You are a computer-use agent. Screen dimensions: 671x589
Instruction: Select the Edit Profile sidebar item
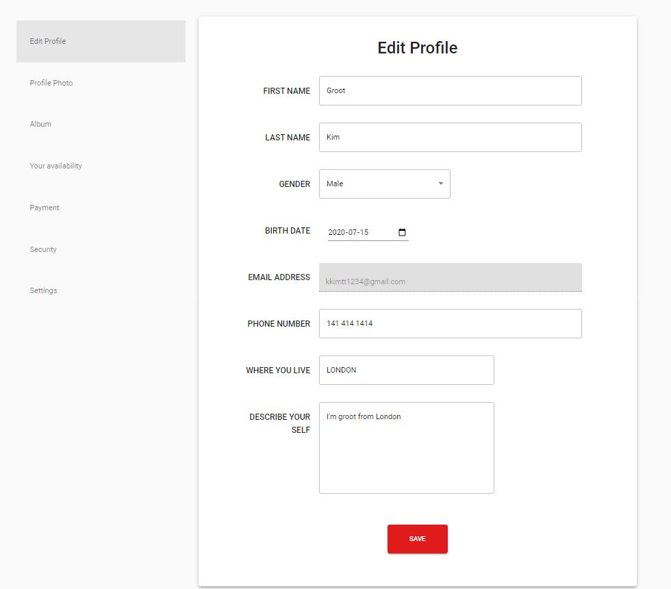(101, 42)
